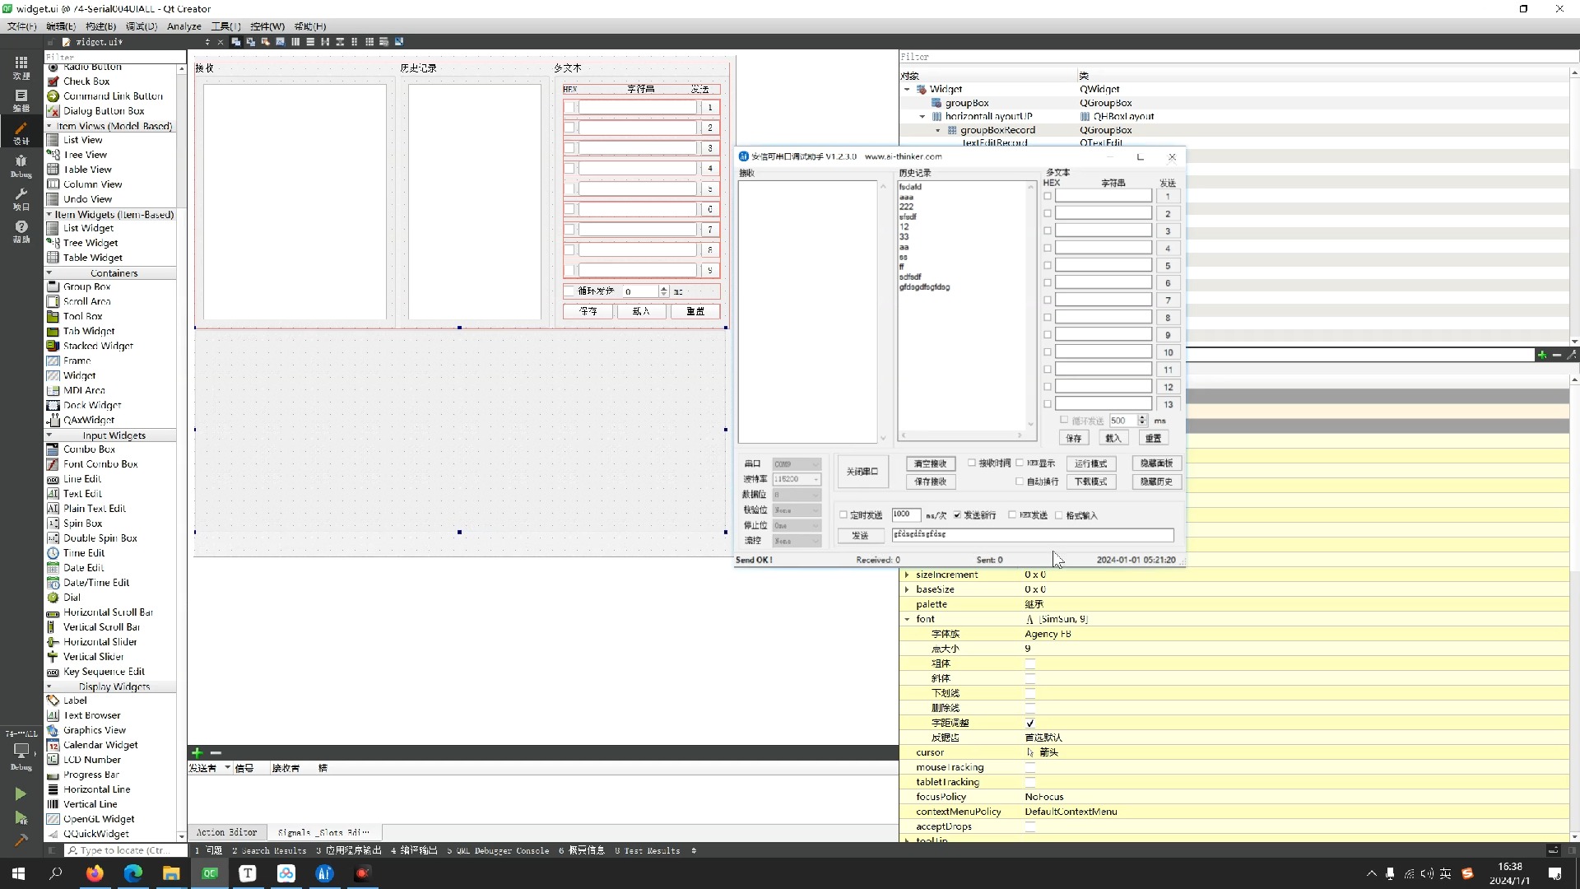This screenshot has width=1580, height=889.
Task: Click the 隐藏面板 button
Action: (1156, 463)
